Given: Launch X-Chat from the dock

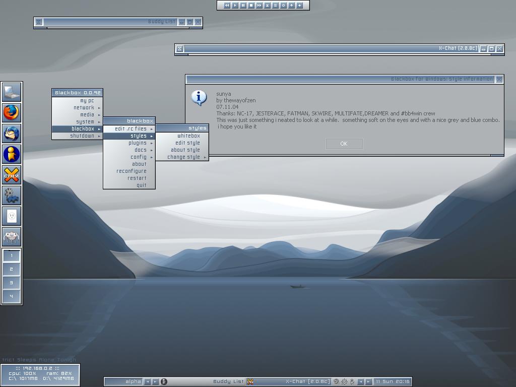Looking at the screenshot, I should click(x=12, y=175).
